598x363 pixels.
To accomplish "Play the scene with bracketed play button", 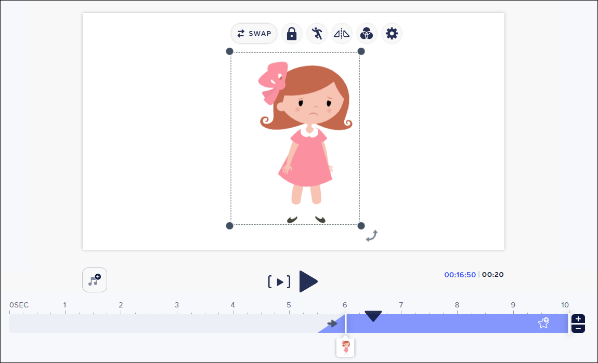I will pos(280,282).
